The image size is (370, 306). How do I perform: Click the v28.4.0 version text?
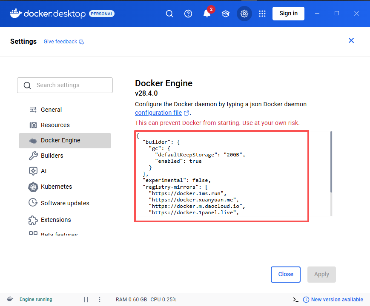pyautogui.click(x=146, y=93)
